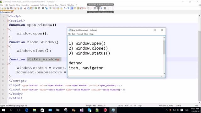Show hidden system tray icons chevron
The width and height of the screenshot is (201, 113).
[x=166, y=110]
